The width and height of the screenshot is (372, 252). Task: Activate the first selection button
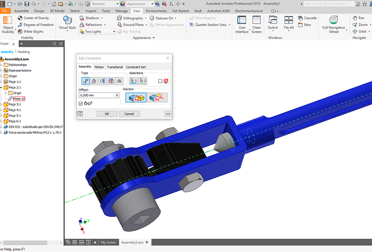tap(133, 81)
